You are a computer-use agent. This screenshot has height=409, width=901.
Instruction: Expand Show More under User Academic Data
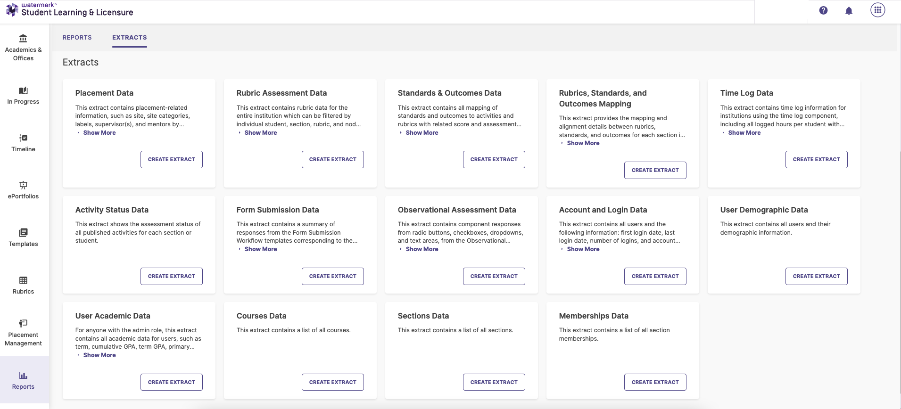coord(99,355)
